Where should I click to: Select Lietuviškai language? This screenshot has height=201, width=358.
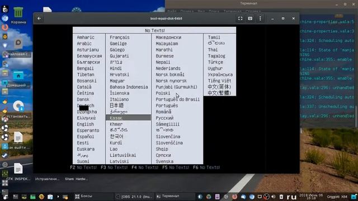[123, 155]
